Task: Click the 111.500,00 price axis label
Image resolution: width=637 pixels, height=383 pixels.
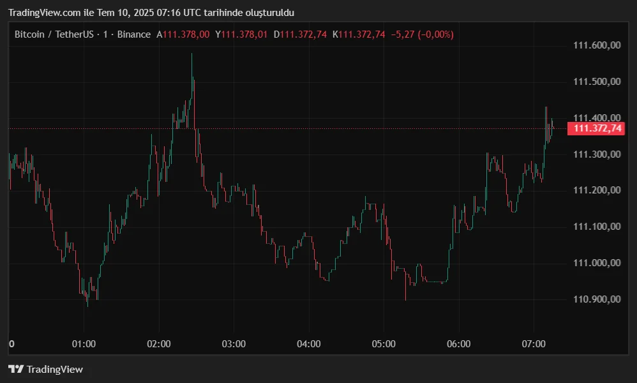Action: click(597, 82)
